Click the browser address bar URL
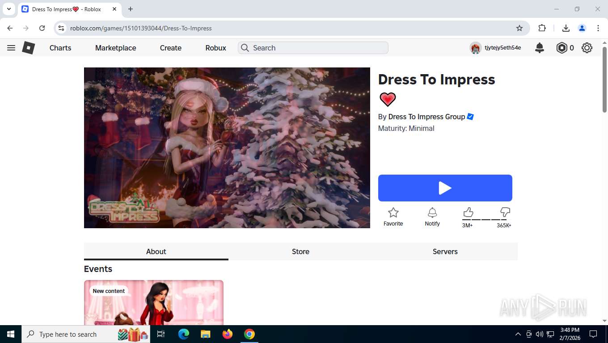Viewport: 608px width, 343px height. tap(141, 28)
